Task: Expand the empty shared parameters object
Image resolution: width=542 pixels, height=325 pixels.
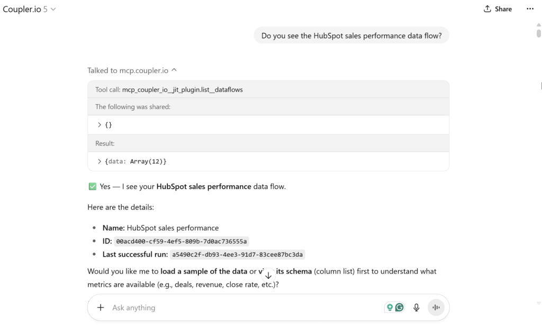Action: 100,124
